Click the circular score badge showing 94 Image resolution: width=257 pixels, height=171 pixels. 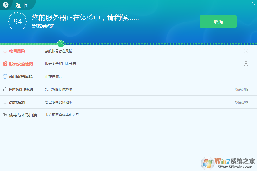(18, 21)
